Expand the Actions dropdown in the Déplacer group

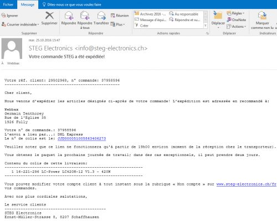(x=237, y=27)
